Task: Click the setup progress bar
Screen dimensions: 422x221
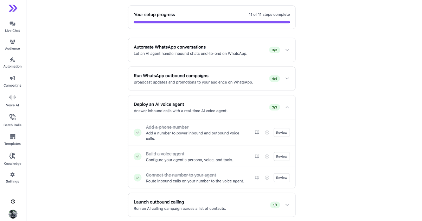Action: click(212, 22)
